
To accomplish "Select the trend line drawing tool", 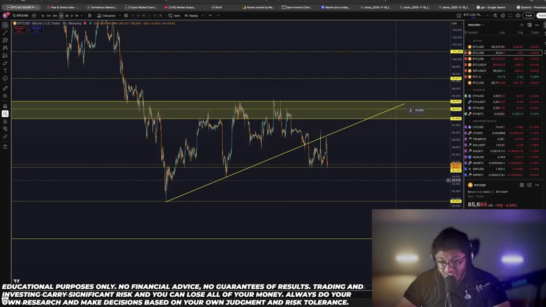I will [x=5, y=32].
